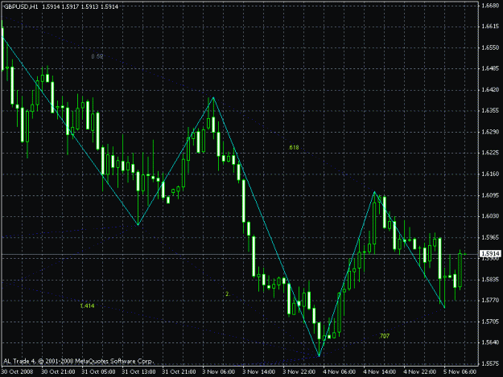Select the 1.5835 price axis label
The width and height of the screenshot is (503, 377).
(x=491, y=280)
